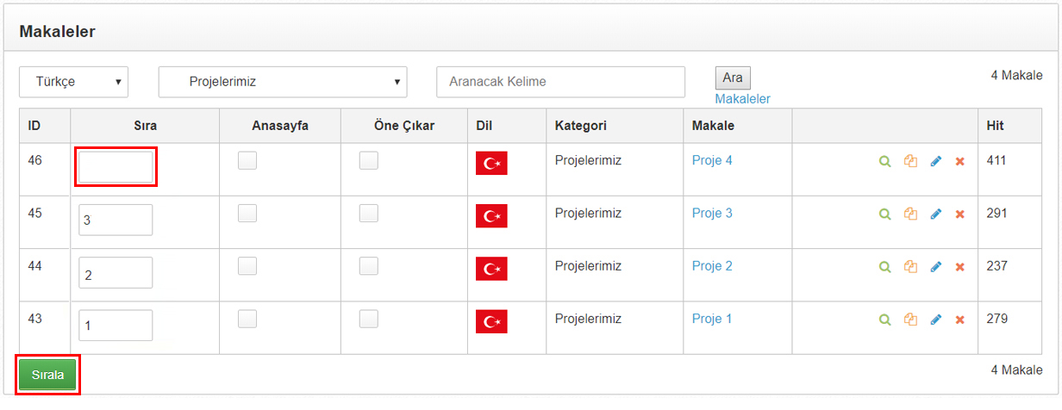Enable Anasayfa checkbox for article 43
The image size is (1062, 410).
247,319
